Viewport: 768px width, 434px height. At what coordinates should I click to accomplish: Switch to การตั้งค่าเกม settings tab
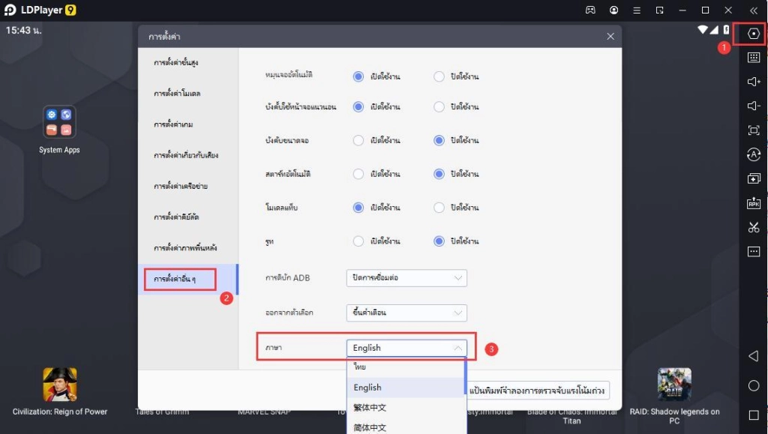[173, 124]
